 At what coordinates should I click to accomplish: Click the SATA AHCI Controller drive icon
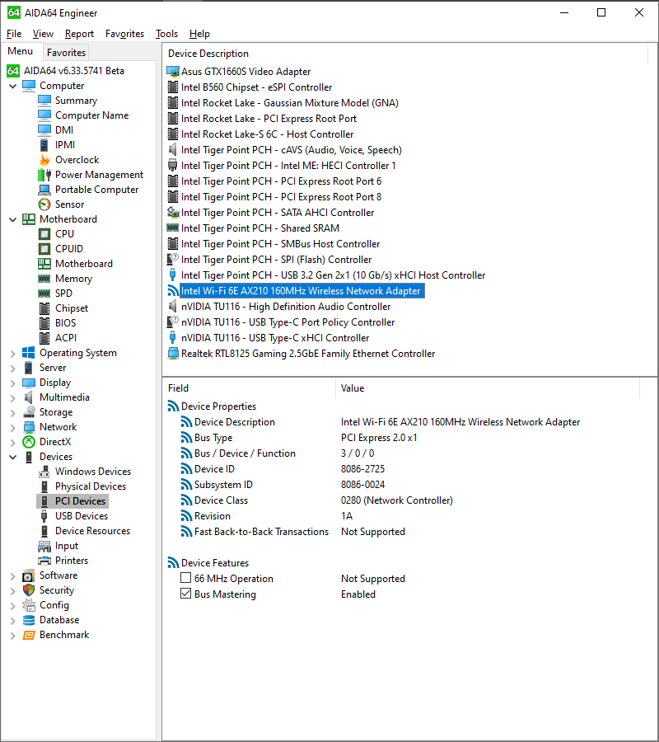173,213
